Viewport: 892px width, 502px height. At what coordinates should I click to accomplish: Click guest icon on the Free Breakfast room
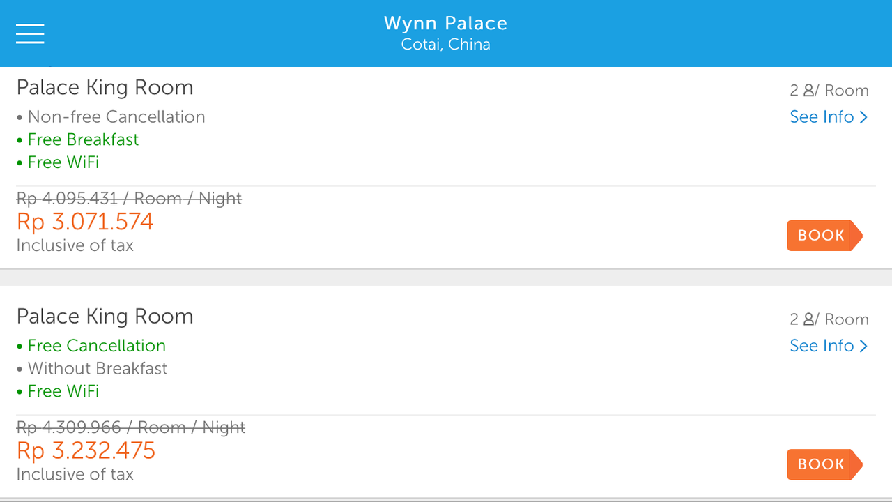pos(808,91)
